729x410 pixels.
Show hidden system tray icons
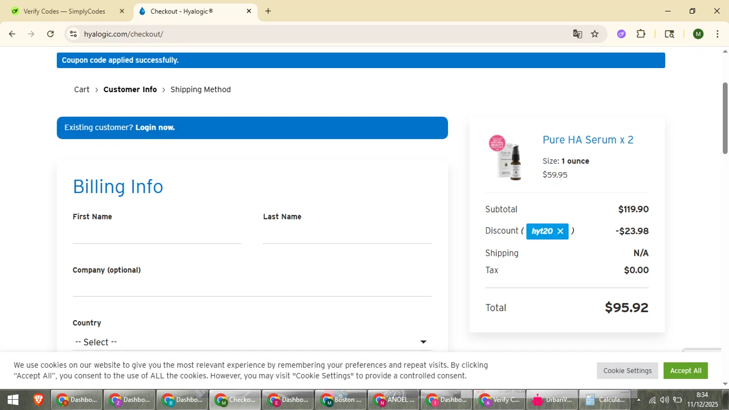[x=639, y=400]
